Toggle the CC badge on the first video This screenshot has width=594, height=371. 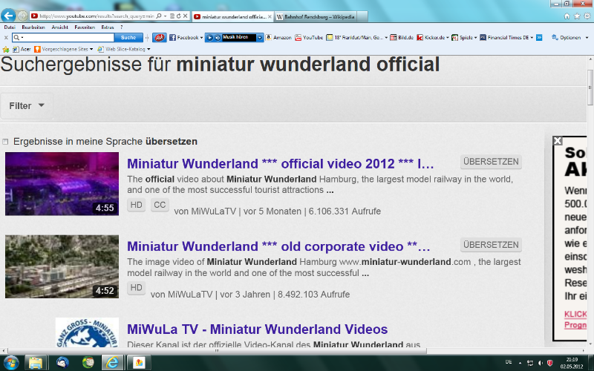click(x=160, y=206)
